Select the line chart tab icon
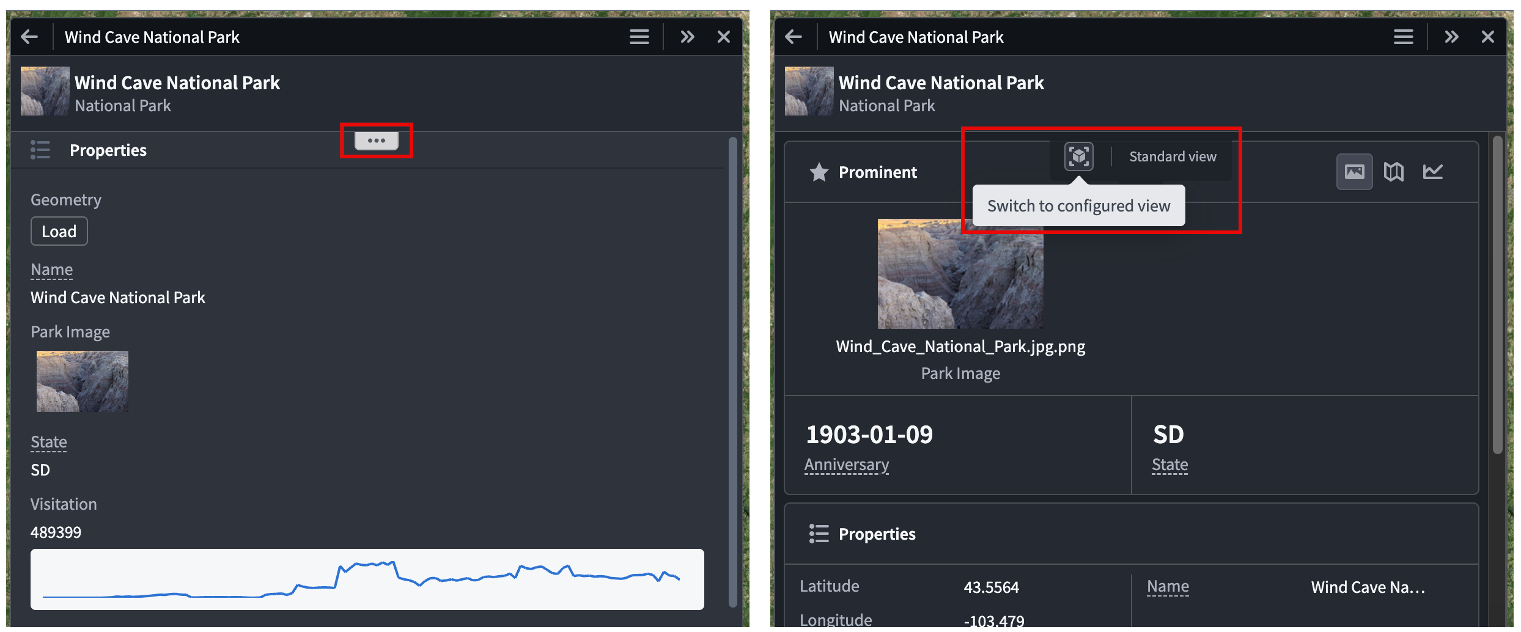The height and width of the screenshot is (632, 1521). (x=1433, y=172)
